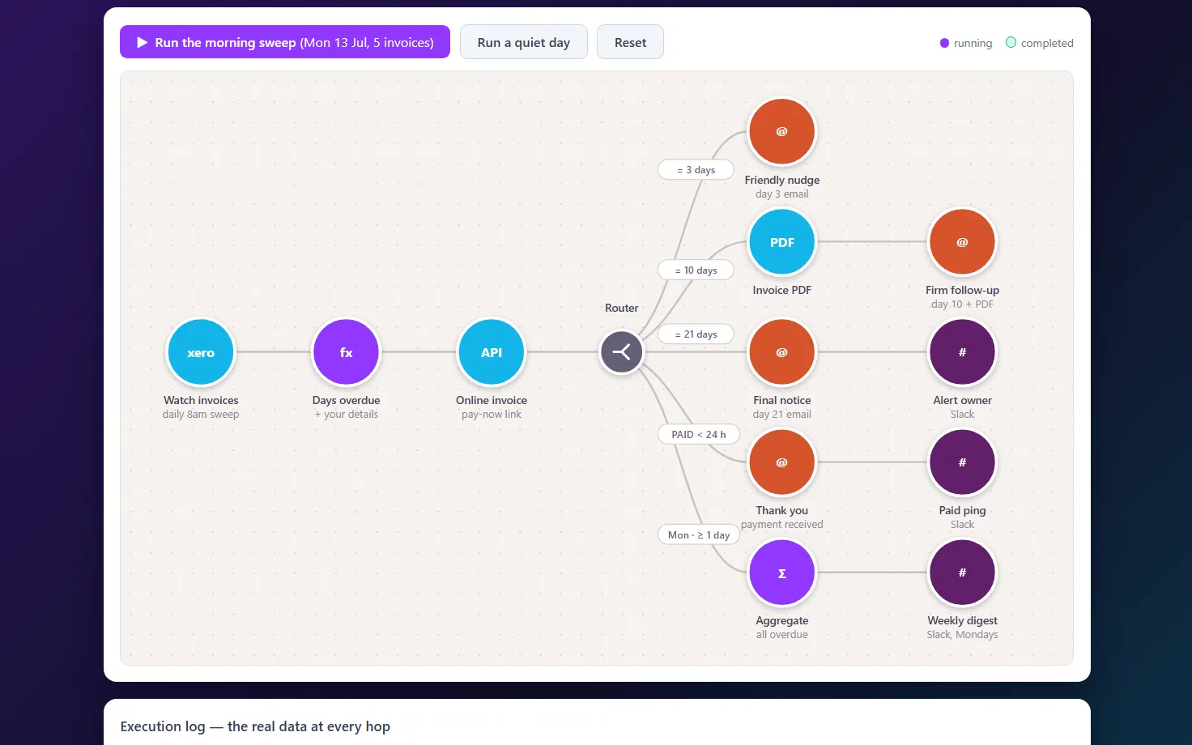Image resolution: width=1192 pixels, height=745 pixels.
Task: Click the 'Router' label text
Action: point(622,308)
